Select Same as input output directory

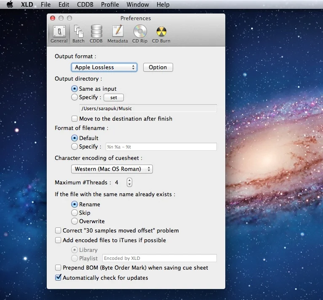[75, 89]
